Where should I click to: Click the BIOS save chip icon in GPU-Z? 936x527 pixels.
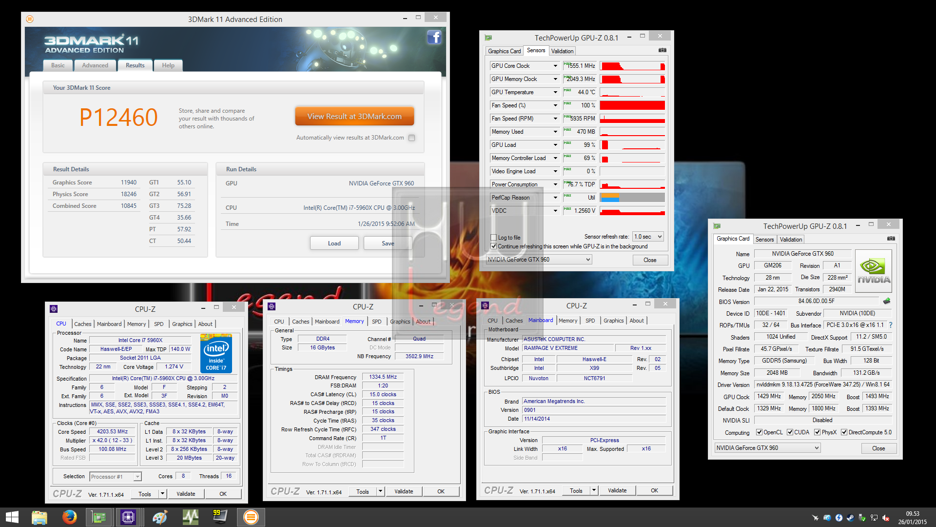click(887, 301)
